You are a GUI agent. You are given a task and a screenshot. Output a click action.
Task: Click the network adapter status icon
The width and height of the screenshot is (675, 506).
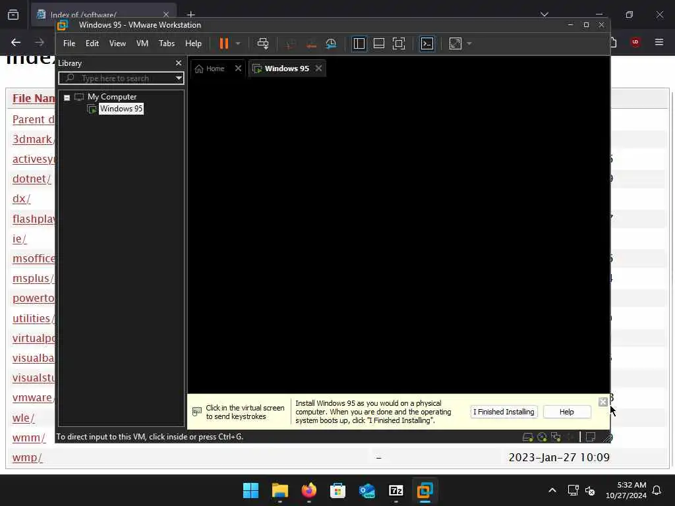(556, 437)
